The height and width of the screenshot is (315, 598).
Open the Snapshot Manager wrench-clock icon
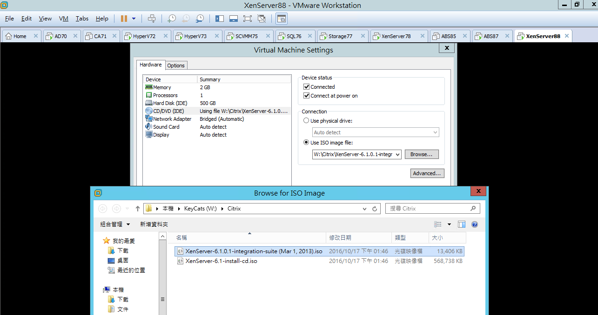pos(200,19)
